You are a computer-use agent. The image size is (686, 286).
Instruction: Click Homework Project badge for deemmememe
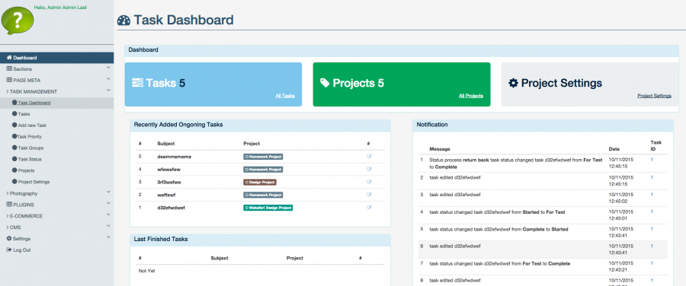pos(263,157)
